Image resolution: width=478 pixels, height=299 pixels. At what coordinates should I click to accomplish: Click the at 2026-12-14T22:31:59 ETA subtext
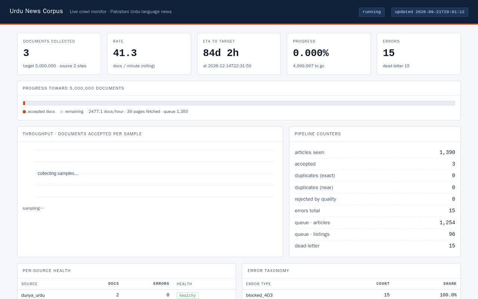click(227, 66)
